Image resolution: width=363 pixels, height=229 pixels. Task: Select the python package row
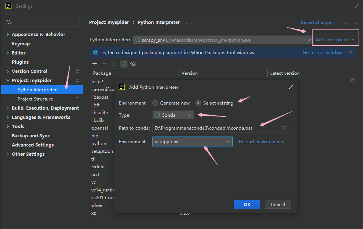[99, 144]
